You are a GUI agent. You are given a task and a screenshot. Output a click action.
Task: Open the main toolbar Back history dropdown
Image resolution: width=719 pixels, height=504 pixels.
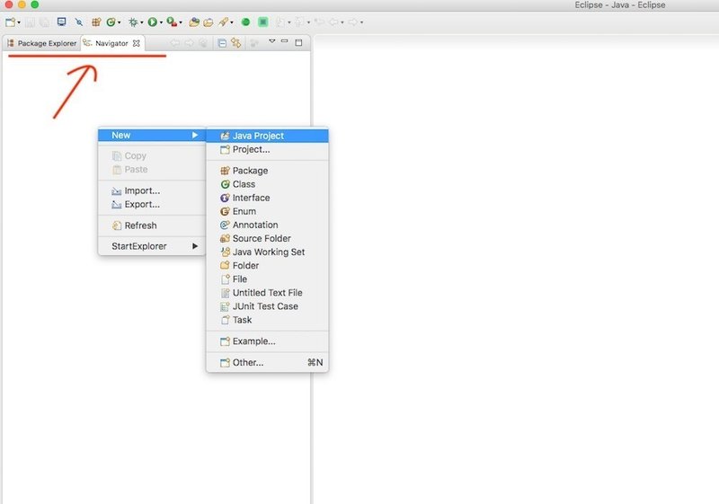[x=342, y=22]
